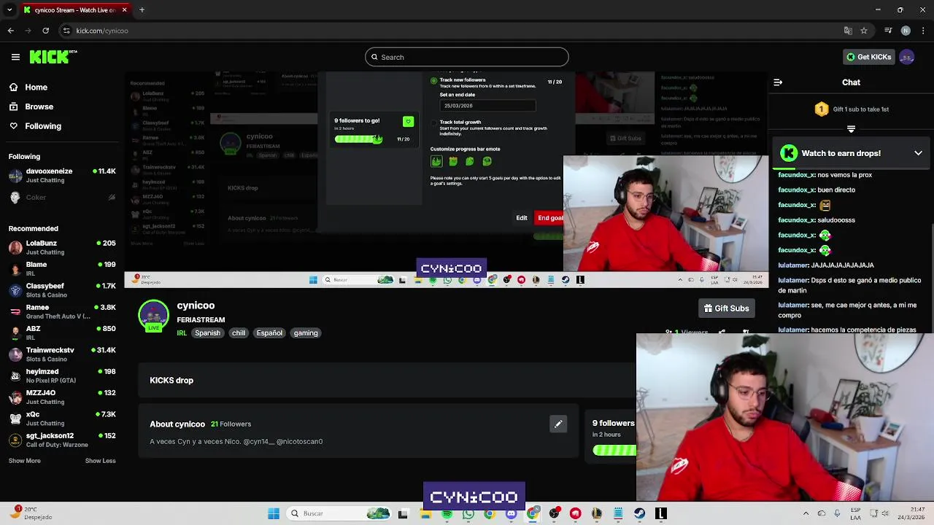
Task: Click facundox_x's buen directo message
Action: (x=817, y=190)
